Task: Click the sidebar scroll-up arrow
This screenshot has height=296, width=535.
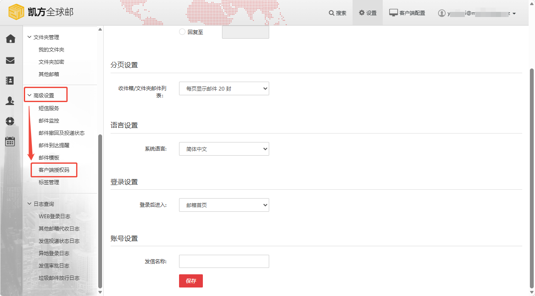Action: (100, 29)
